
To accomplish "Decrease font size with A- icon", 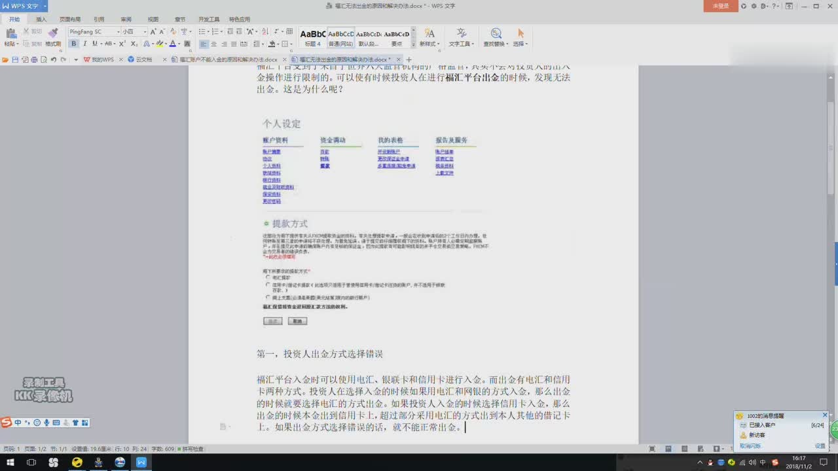I will click(162, 31).
